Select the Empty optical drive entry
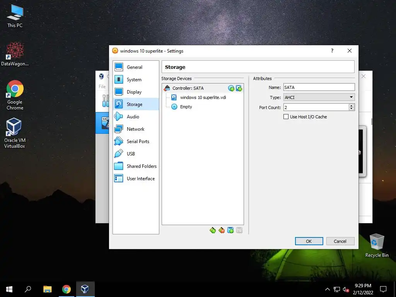The width and height of the screenshot is (396, 297). point(186,107)
